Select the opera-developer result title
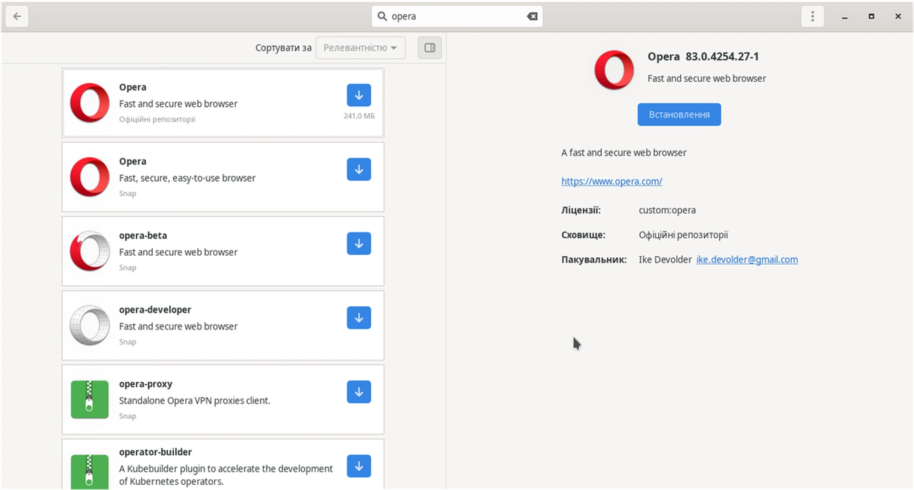Screen dimensions: 914x490 click(155, 310)
